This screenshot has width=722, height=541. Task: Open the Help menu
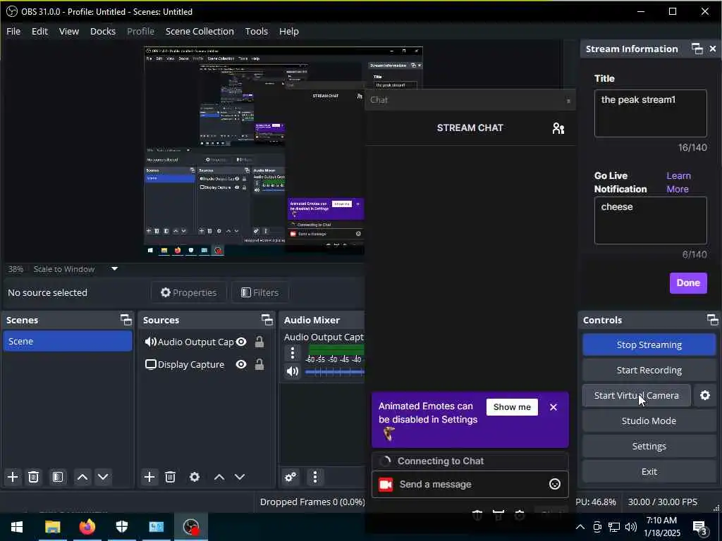click(x=289, y=31)
